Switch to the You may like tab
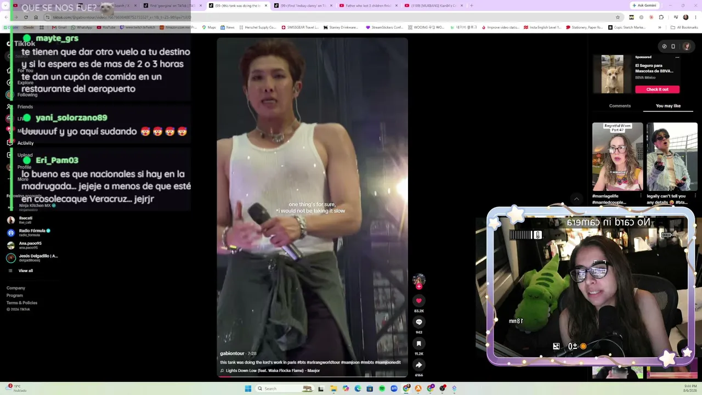This screenshot has width=702, height=395. tap(668, 106)
